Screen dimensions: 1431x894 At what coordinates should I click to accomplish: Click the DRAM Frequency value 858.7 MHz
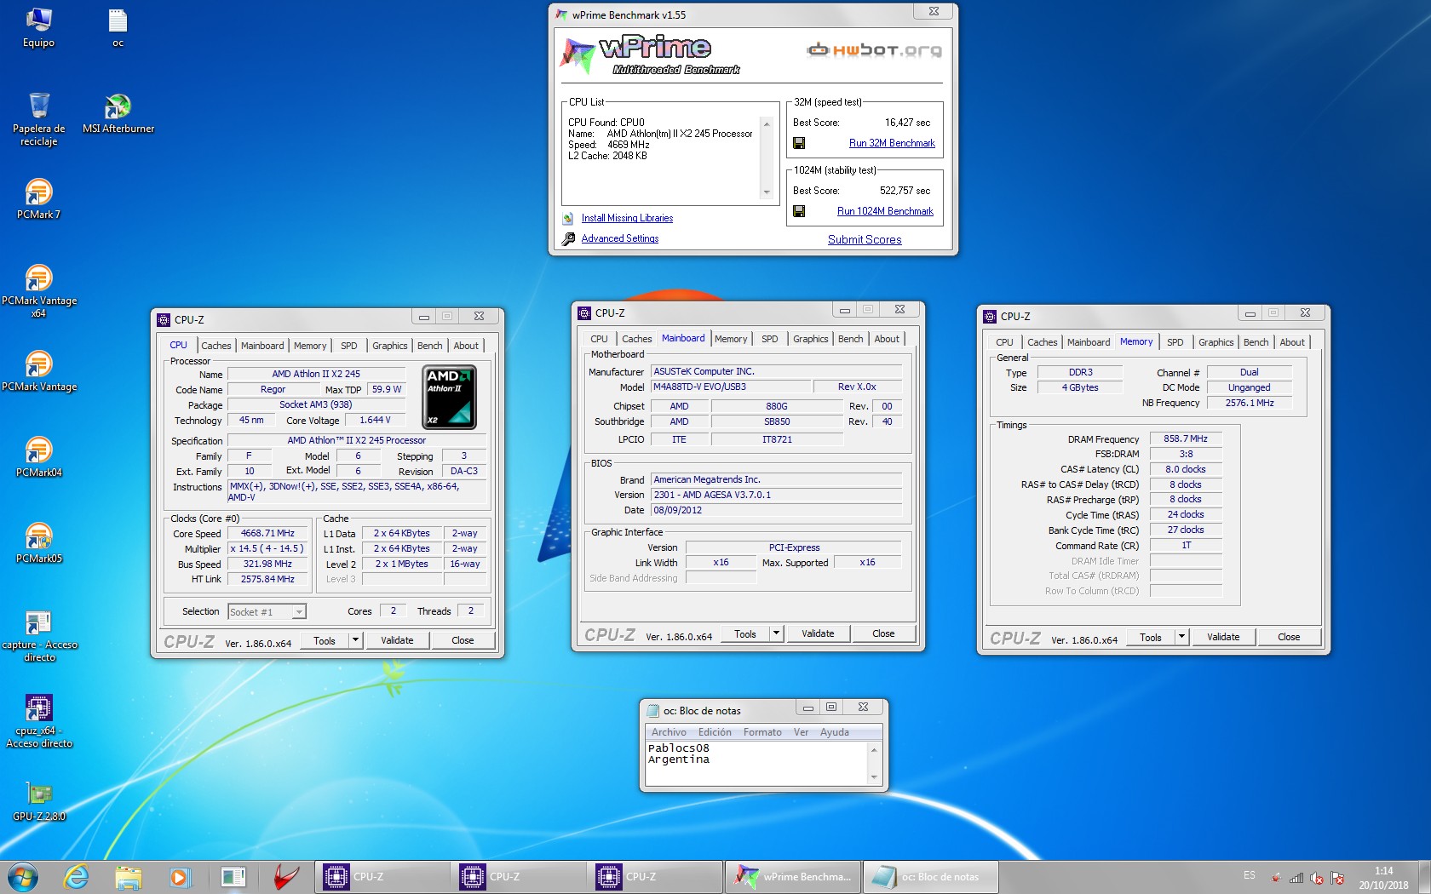[x=1186, y=438]
